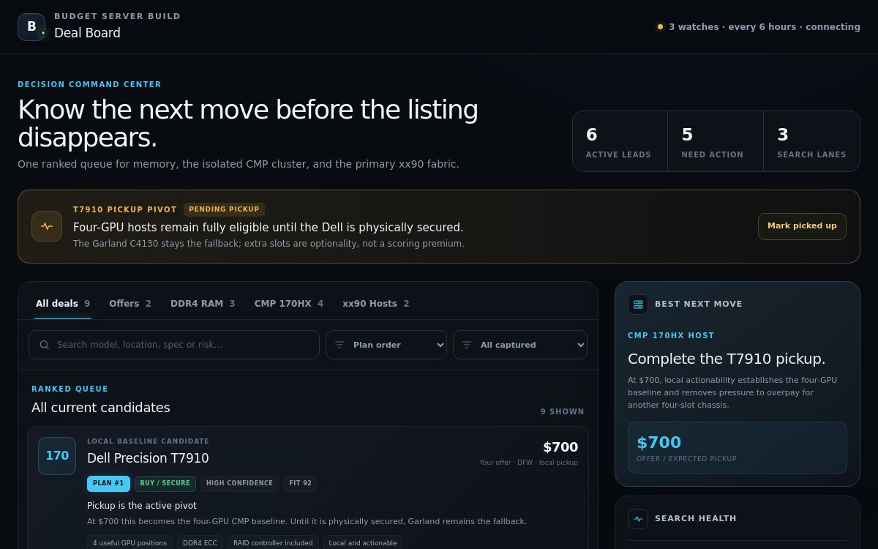The width and height of the screenshot is (878, 549).
Task: Switch to the Offers tab
Action: 130,304
